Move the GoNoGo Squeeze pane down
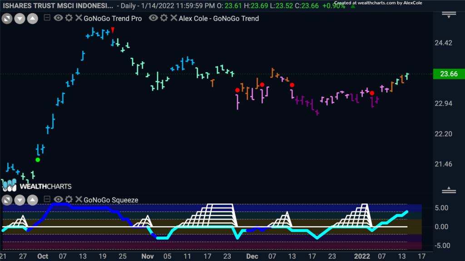 point(20,200)
